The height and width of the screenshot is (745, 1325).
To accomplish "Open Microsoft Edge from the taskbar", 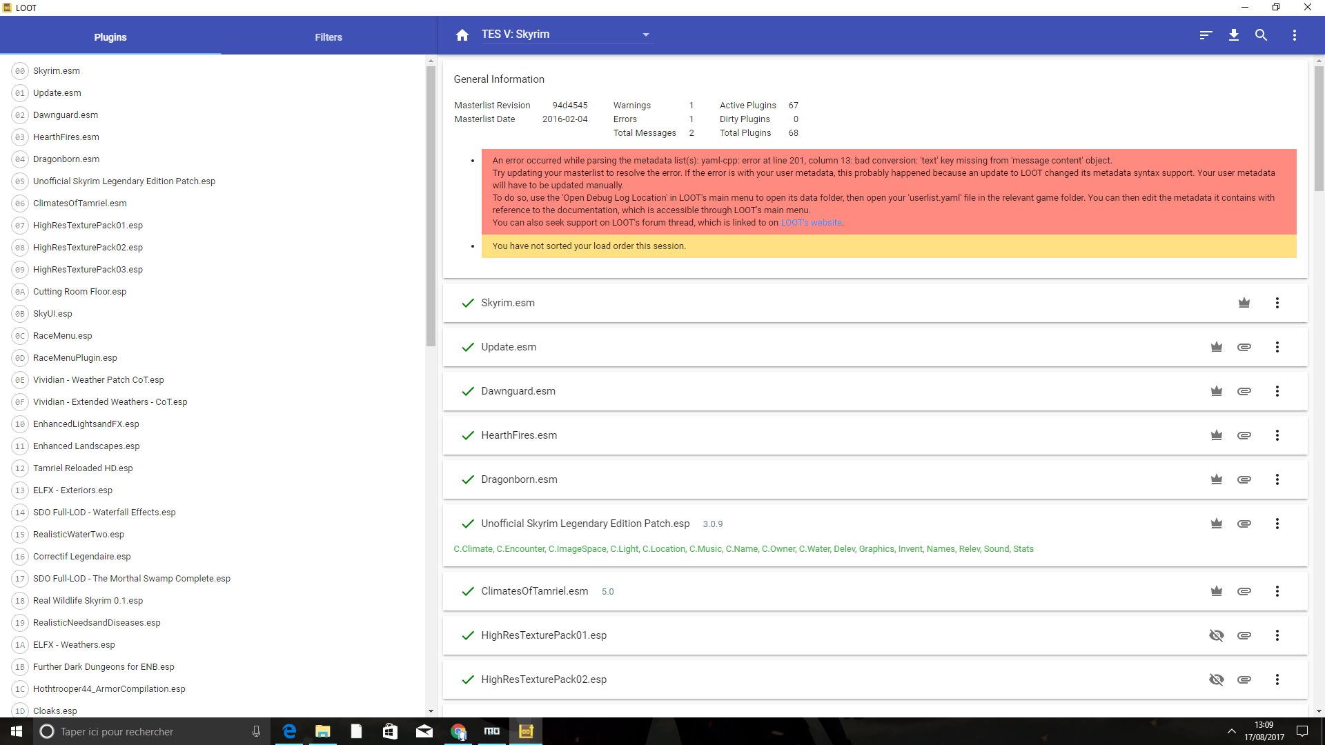I will [289, 731].
